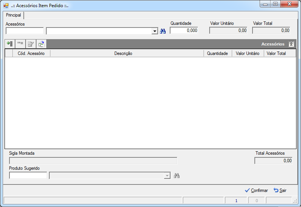Click the remove row toolbar icon
Screen dimensions: 301x207
[x=20, y=44]
